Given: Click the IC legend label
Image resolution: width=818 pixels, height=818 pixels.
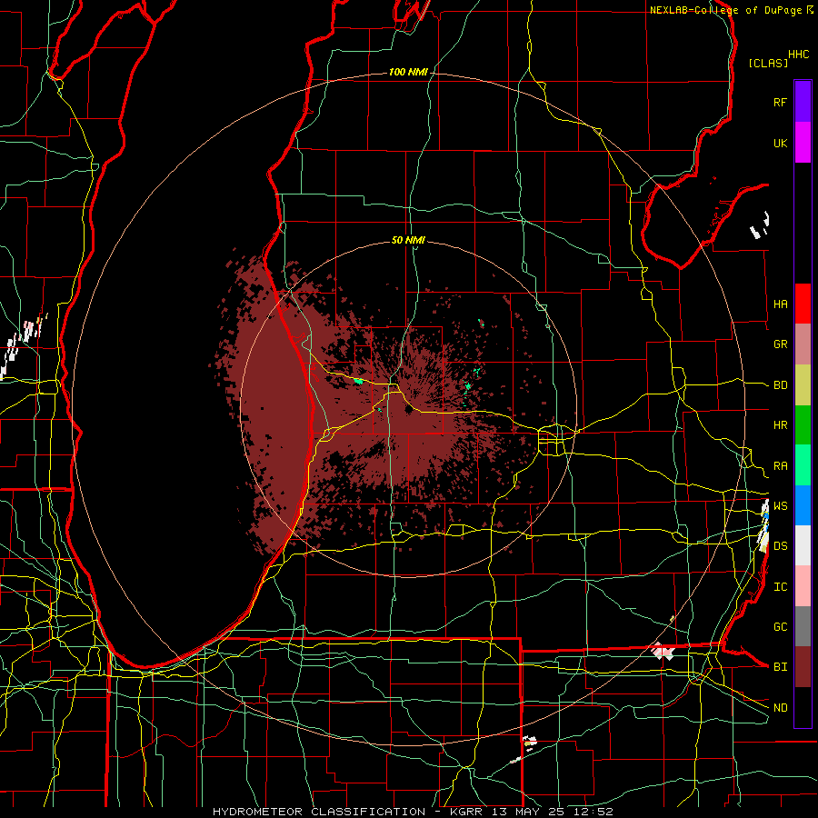Looking at the screenshot, I should [x=781, y=587].
